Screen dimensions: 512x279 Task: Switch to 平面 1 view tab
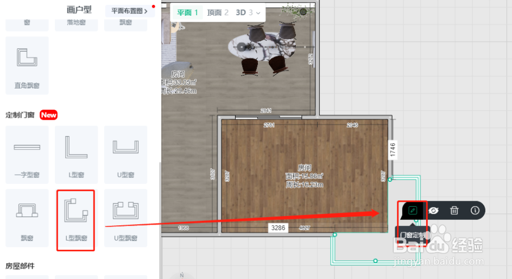(187, 12)
